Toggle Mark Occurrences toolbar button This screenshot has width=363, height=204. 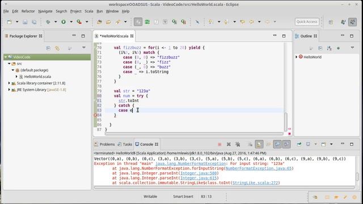[138, 22]
